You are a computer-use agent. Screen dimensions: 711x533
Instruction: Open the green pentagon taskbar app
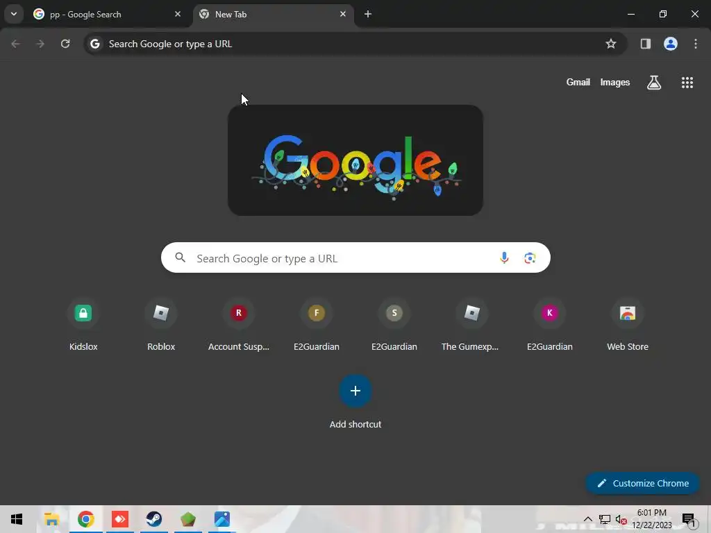pyautogui.click(x=188, y=519)
